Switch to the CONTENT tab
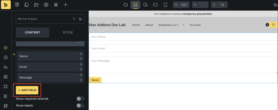The height and width of the screenshot is (110, 278). (x=33, y=32)
